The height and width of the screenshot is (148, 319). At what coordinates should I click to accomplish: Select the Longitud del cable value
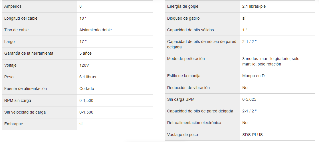tap(82, 18)
